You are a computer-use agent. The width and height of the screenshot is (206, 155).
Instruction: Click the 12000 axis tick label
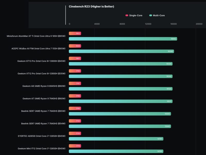point(148,24)
